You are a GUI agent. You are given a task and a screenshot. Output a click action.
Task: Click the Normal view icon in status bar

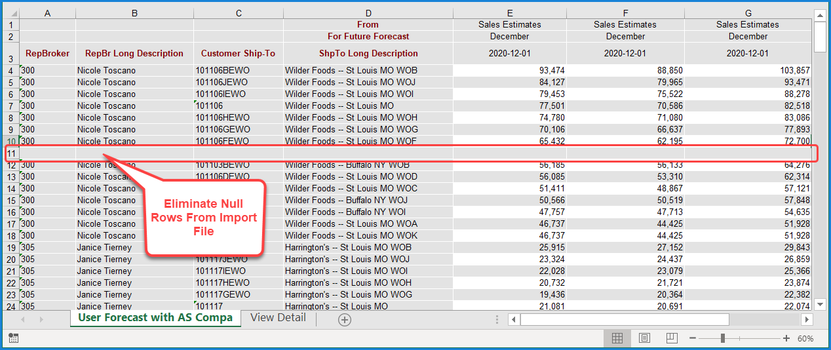pyautogui.click(x=617, y=338)
